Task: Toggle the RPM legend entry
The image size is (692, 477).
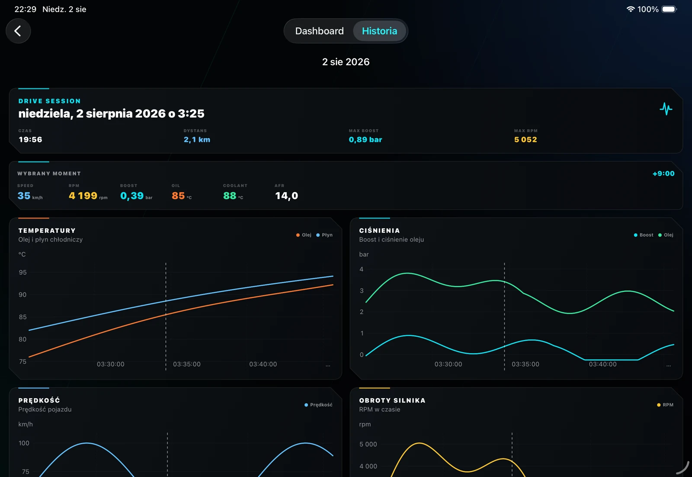Action: 665,405
